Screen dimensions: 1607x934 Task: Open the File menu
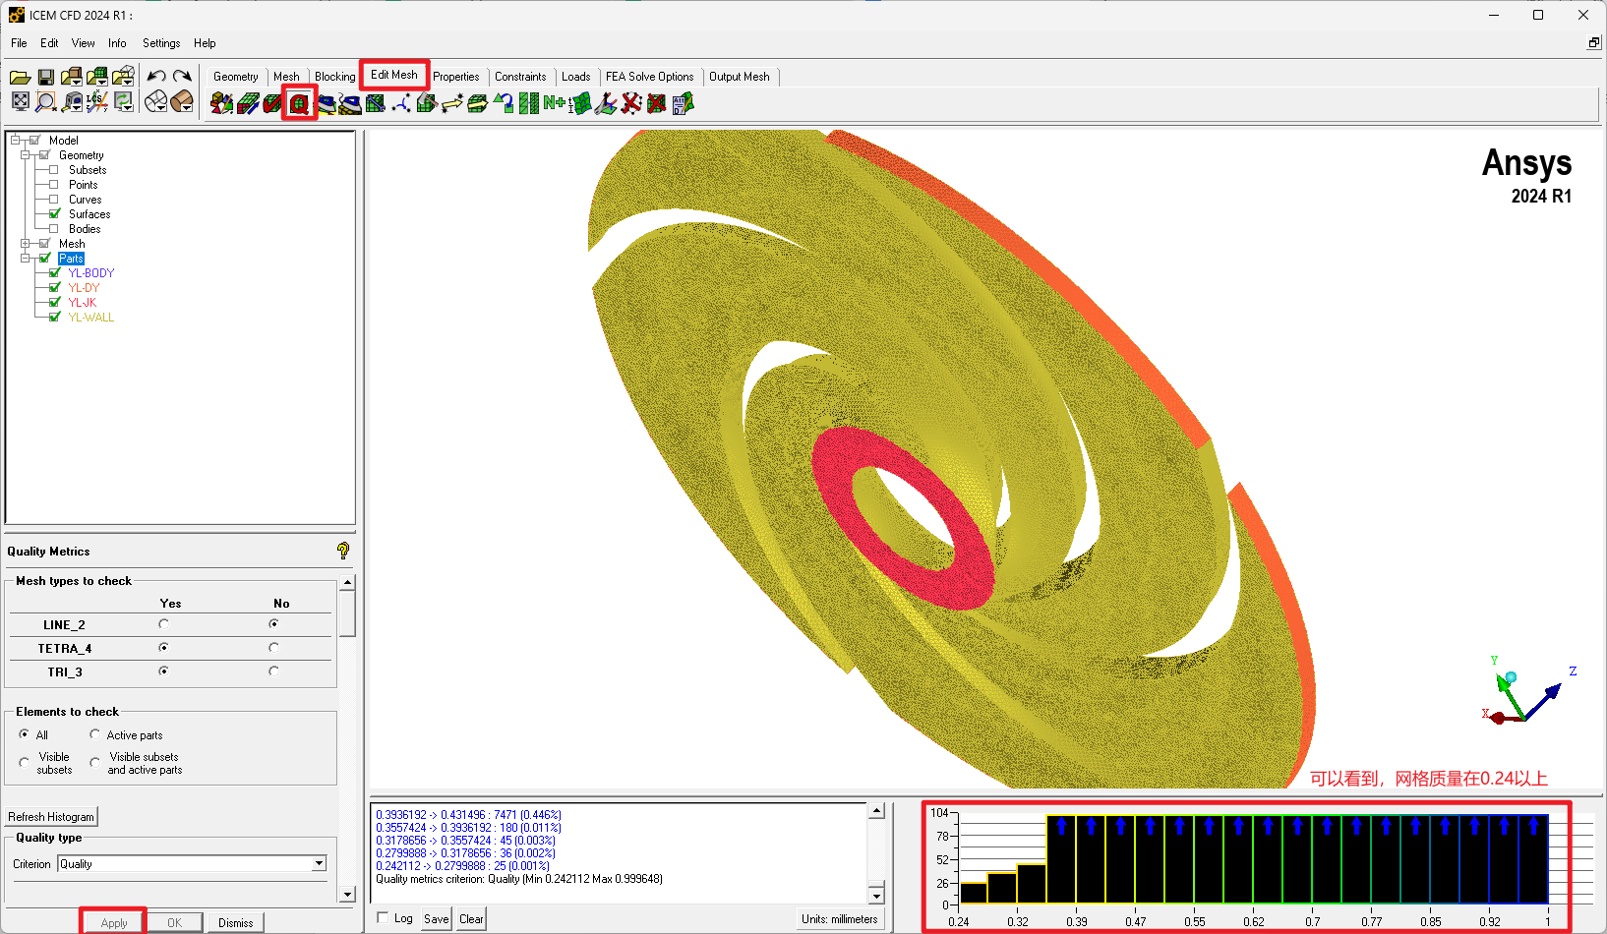pyautogui.click(x=19, y=43)
